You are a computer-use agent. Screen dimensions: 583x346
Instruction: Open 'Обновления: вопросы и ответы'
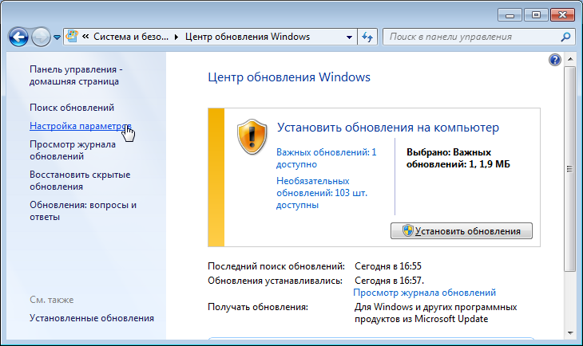(x=83, y=210)
